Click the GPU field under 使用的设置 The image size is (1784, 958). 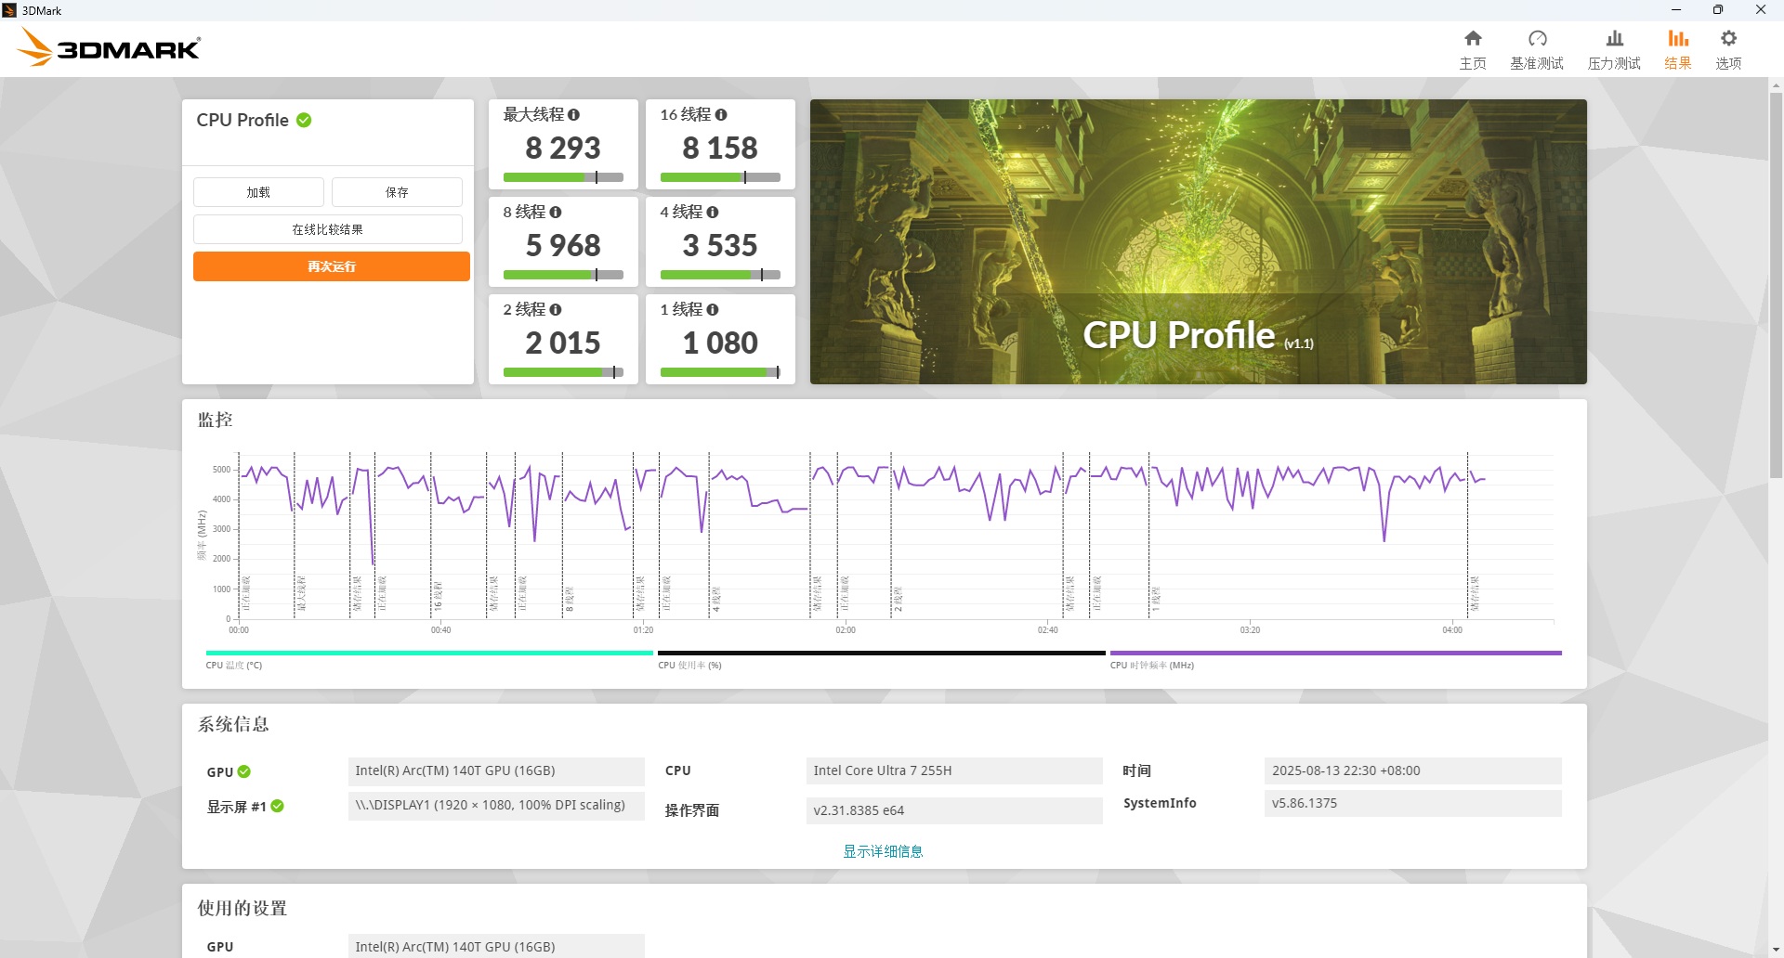pos(496,946)
